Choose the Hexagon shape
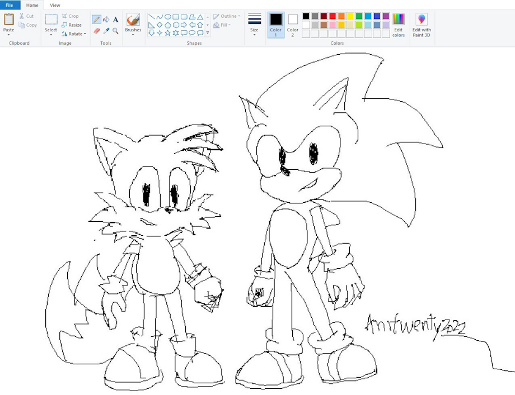 pos(176,25)
